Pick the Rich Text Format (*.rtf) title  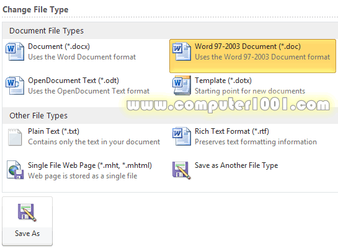232,131
